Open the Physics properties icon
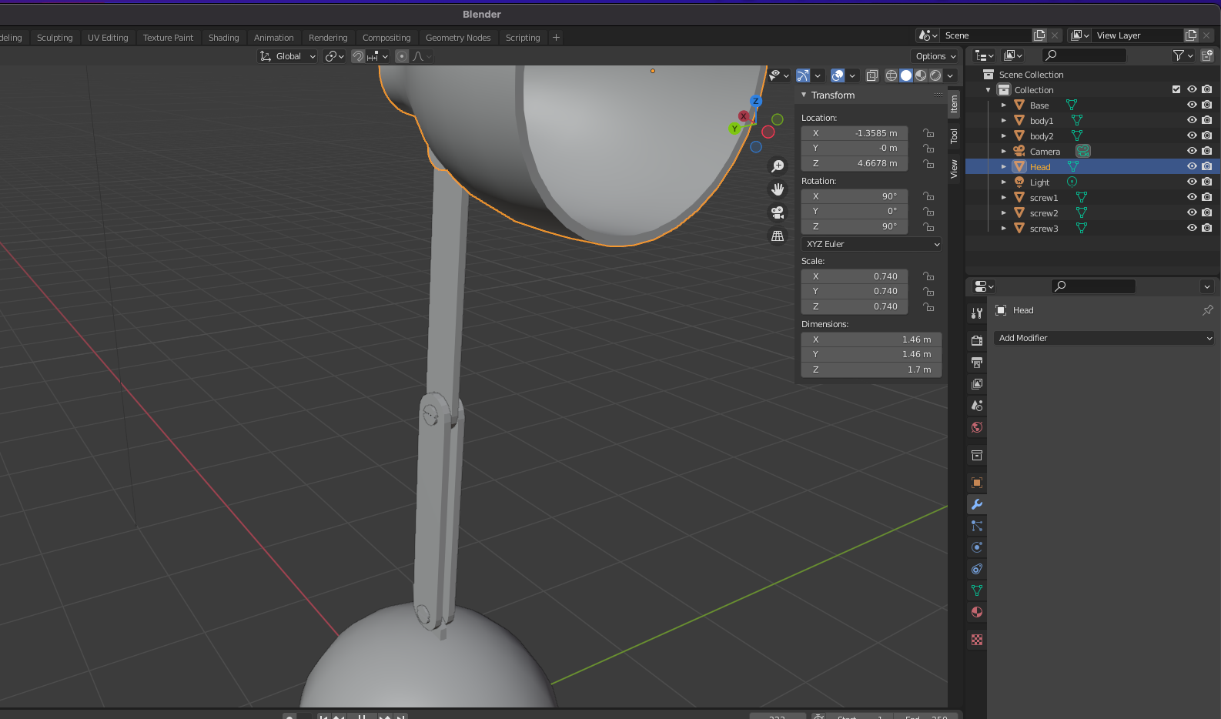 tap(977, 547)
